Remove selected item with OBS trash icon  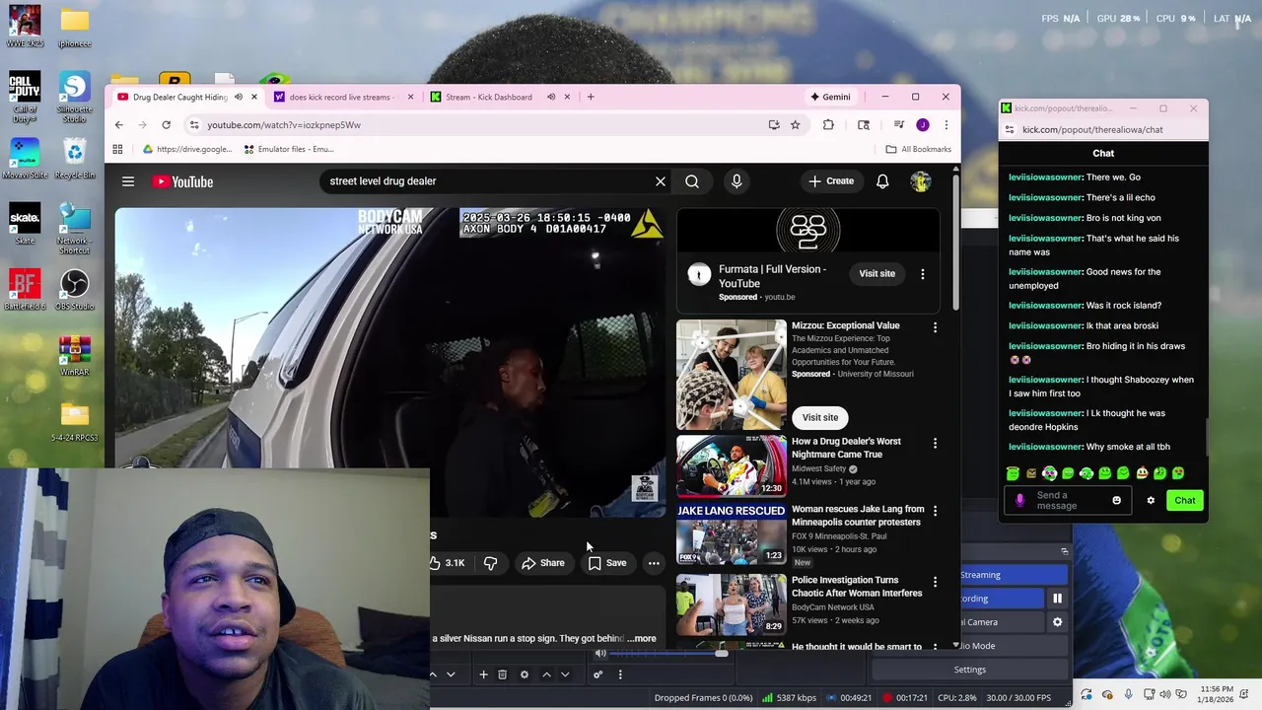pos(502,674)
